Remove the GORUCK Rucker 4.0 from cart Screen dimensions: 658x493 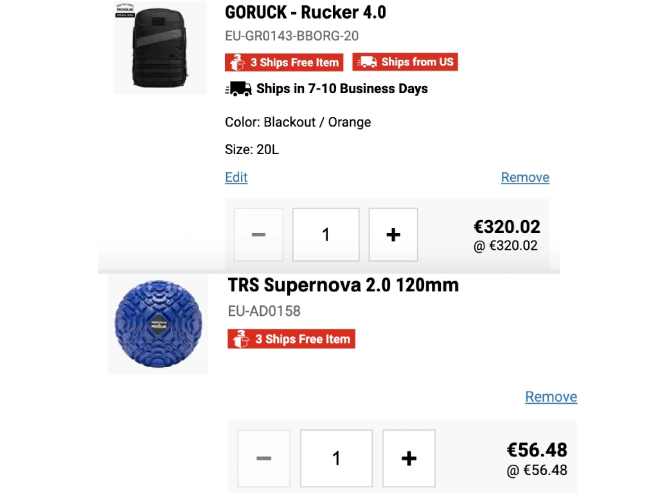click(525, 178)
